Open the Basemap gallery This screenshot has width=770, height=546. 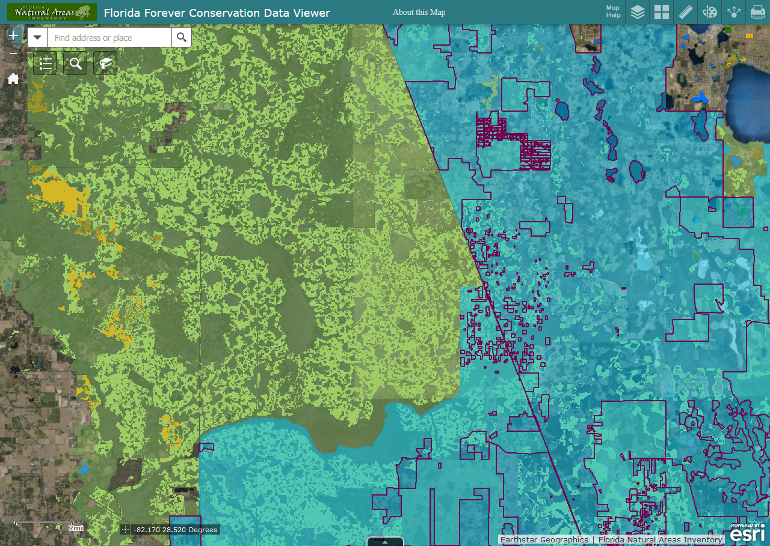tap(661, 13)
